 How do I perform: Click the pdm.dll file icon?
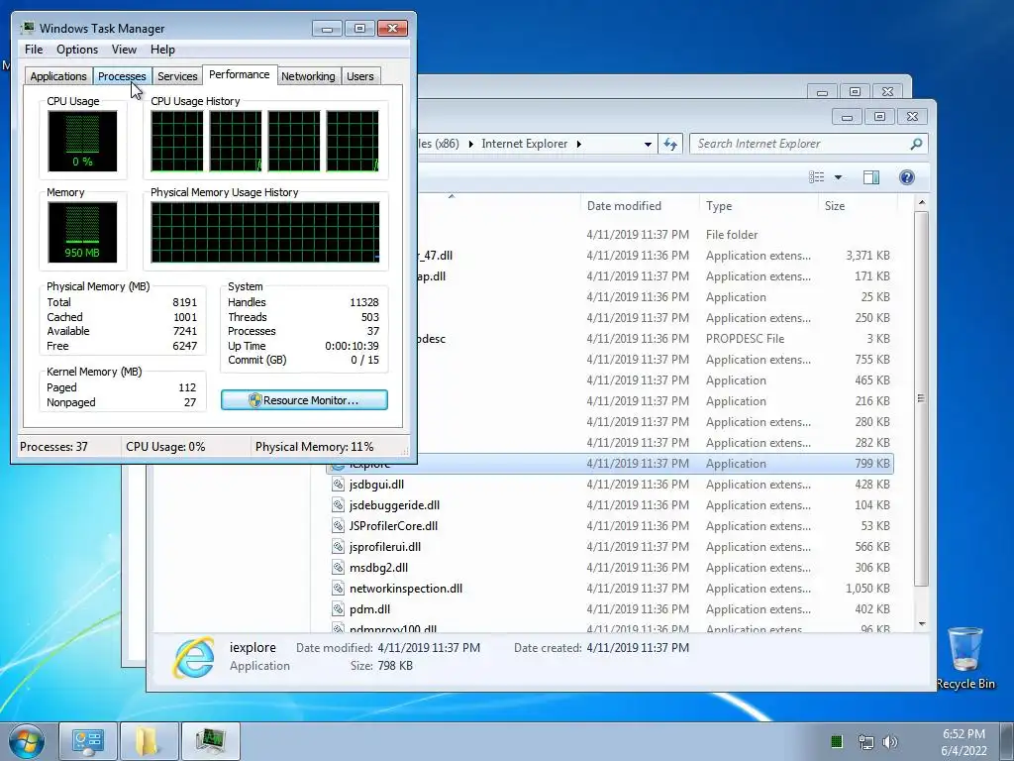tap(338, 609)
